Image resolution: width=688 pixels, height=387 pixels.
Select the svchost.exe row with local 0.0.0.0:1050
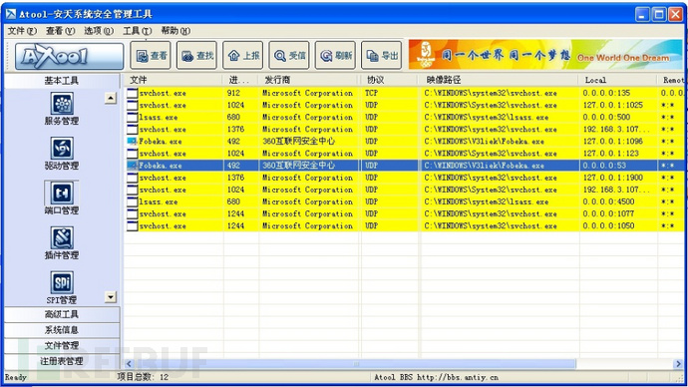pyautogui.click(x=404, y=226)
